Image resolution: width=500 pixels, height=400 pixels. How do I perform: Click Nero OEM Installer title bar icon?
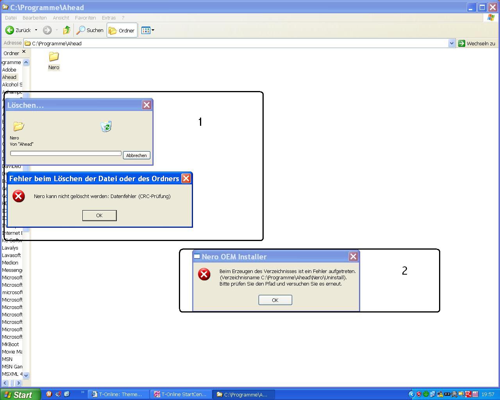click(x=197, y=256)
